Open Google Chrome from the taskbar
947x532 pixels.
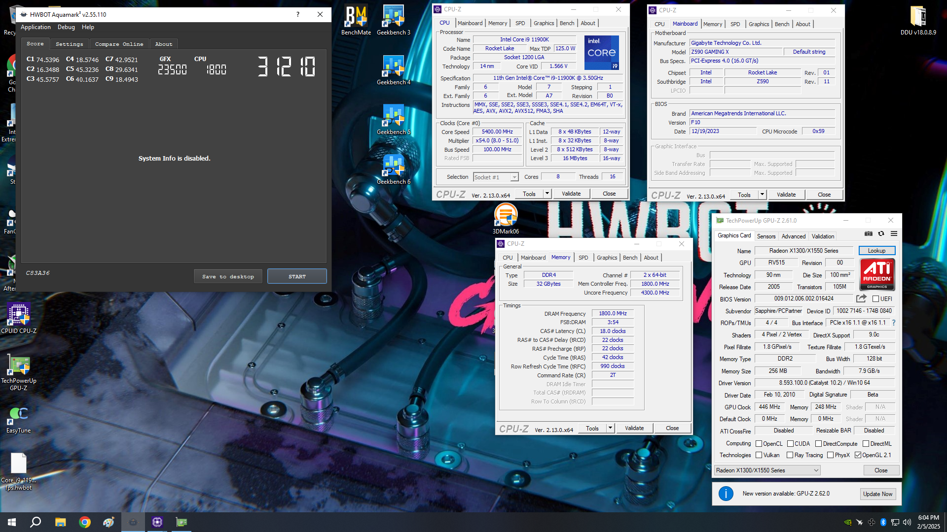(x=85, y=522)
